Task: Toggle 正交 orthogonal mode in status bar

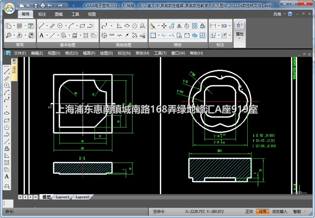Action: pyautogui.click(x=249, y=212)
